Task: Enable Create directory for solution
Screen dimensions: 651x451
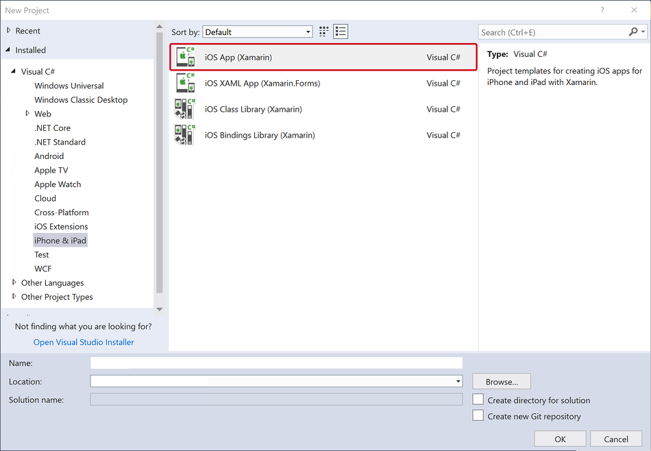Action: pyautogui.click(x=478, y=400)
